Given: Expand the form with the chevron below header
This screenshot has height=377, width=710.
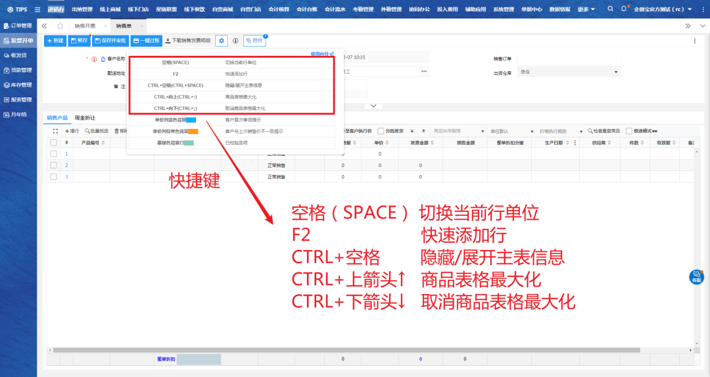Looking at the screenshot, I should pyautogui.click(x=373, y=105).
